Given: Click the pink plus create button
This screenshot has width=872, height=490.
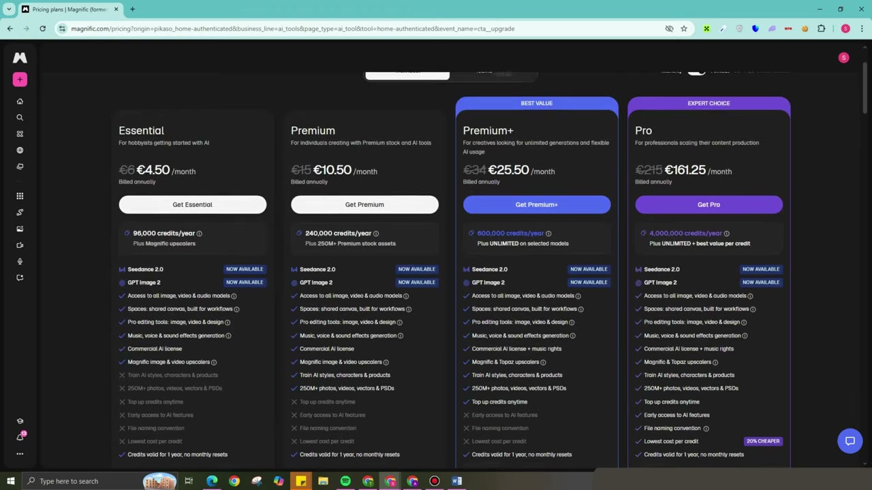Looking at the screenshot, I should point(20,80).
